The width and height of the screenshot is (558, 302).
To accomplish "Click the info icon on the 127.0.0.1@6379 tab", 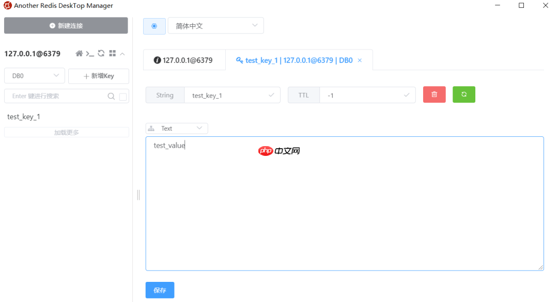I will coord(158,59).
